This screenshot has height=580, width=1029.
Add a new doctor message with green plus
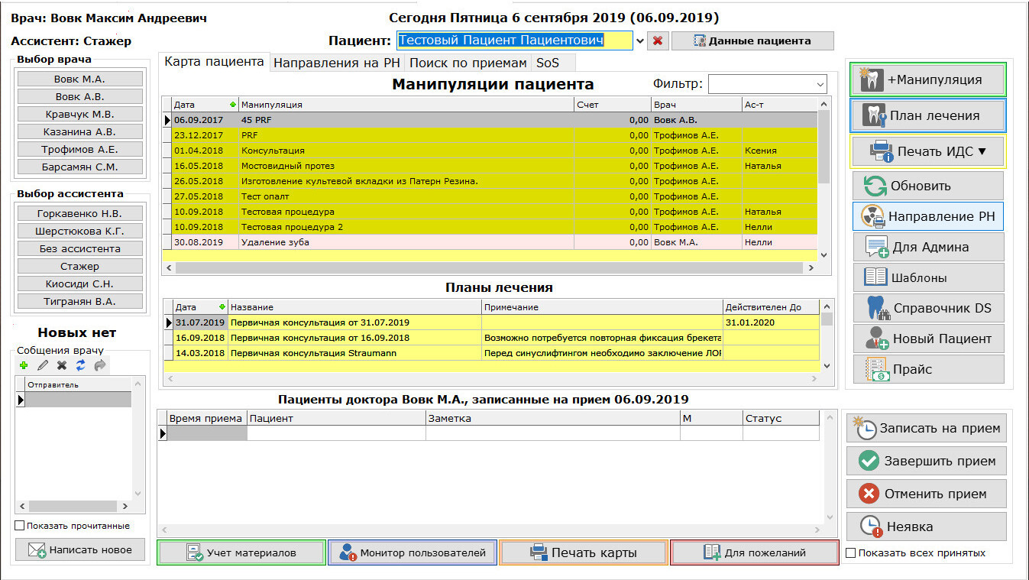(x=24, y=366)
